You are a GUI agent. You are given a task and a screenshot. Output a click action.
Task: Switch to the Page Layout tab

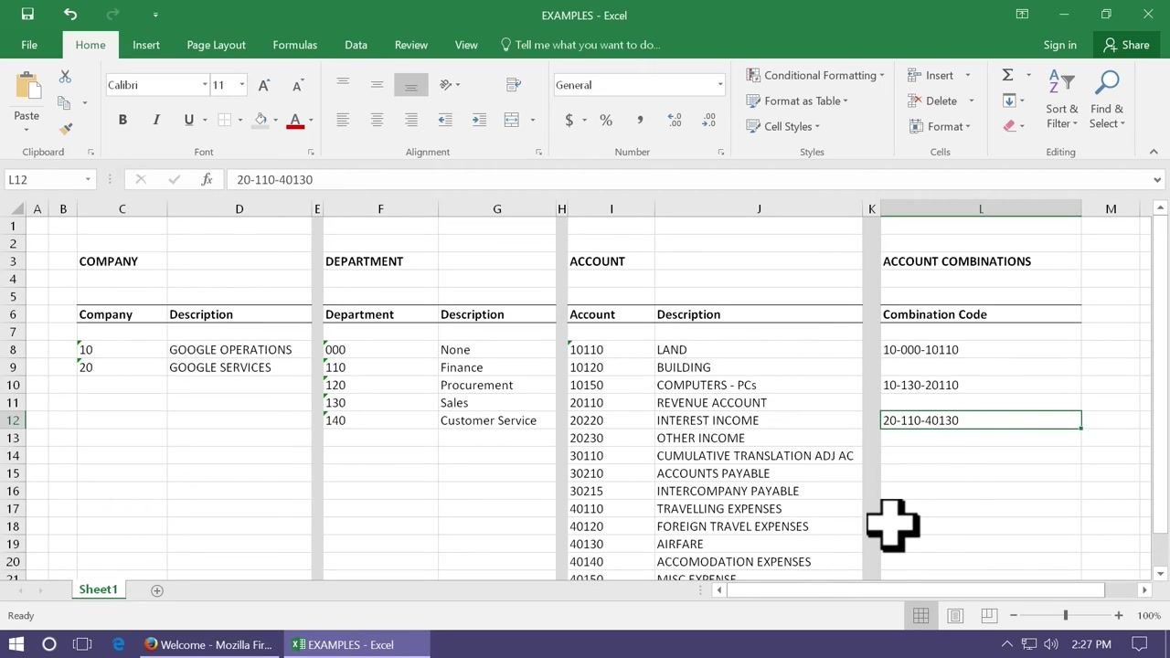coord(216,45)
